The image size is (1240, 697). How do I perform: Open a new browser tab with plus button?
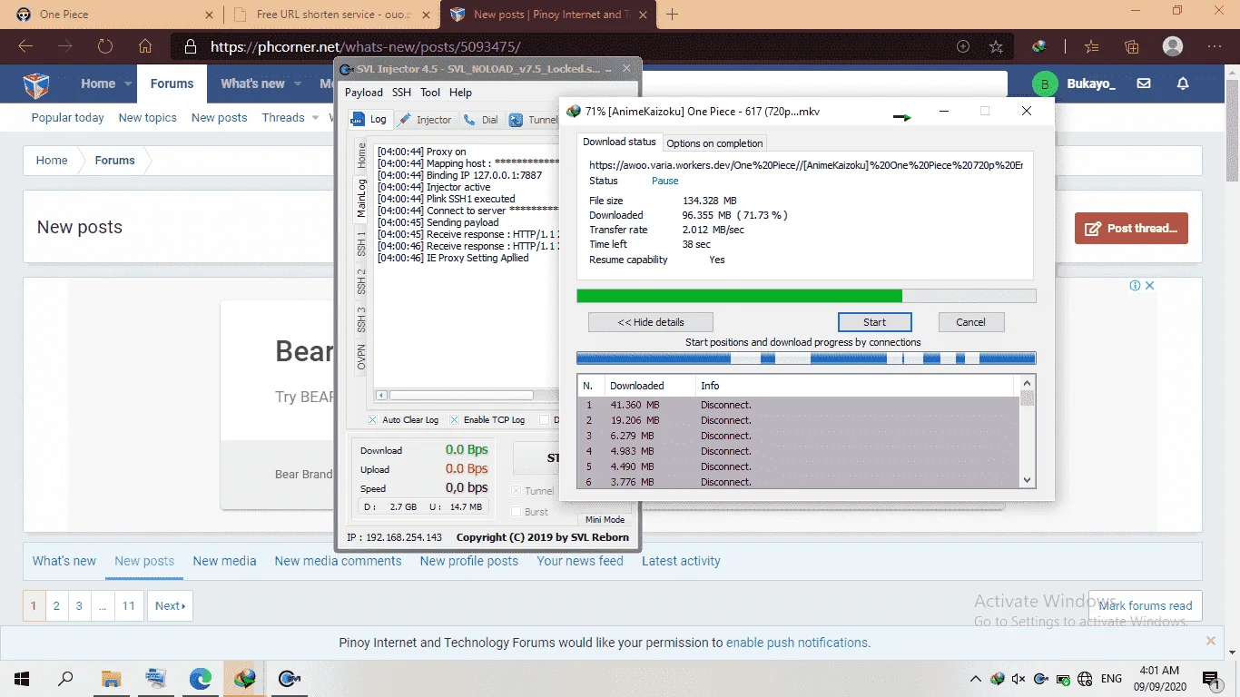point(673,15)
